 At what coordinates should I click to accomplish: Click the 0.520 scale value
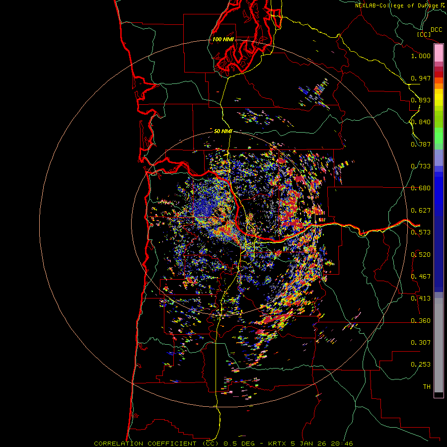421,255
